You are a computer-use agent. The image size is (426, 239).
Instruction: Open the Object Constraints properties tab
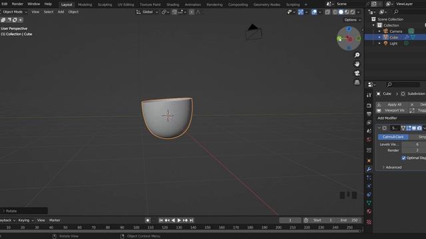[x=369, y=195]
